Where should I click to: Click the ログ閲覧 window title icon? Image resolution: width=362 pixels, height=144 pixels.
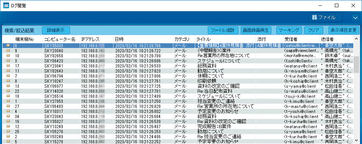click(x=6, y=5)
